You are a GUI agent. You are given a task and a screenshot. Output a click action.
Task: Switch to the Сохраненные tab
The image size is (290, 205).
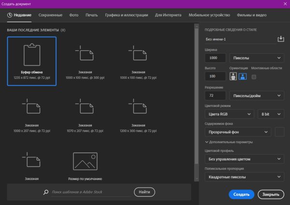(x=50, y=15)
